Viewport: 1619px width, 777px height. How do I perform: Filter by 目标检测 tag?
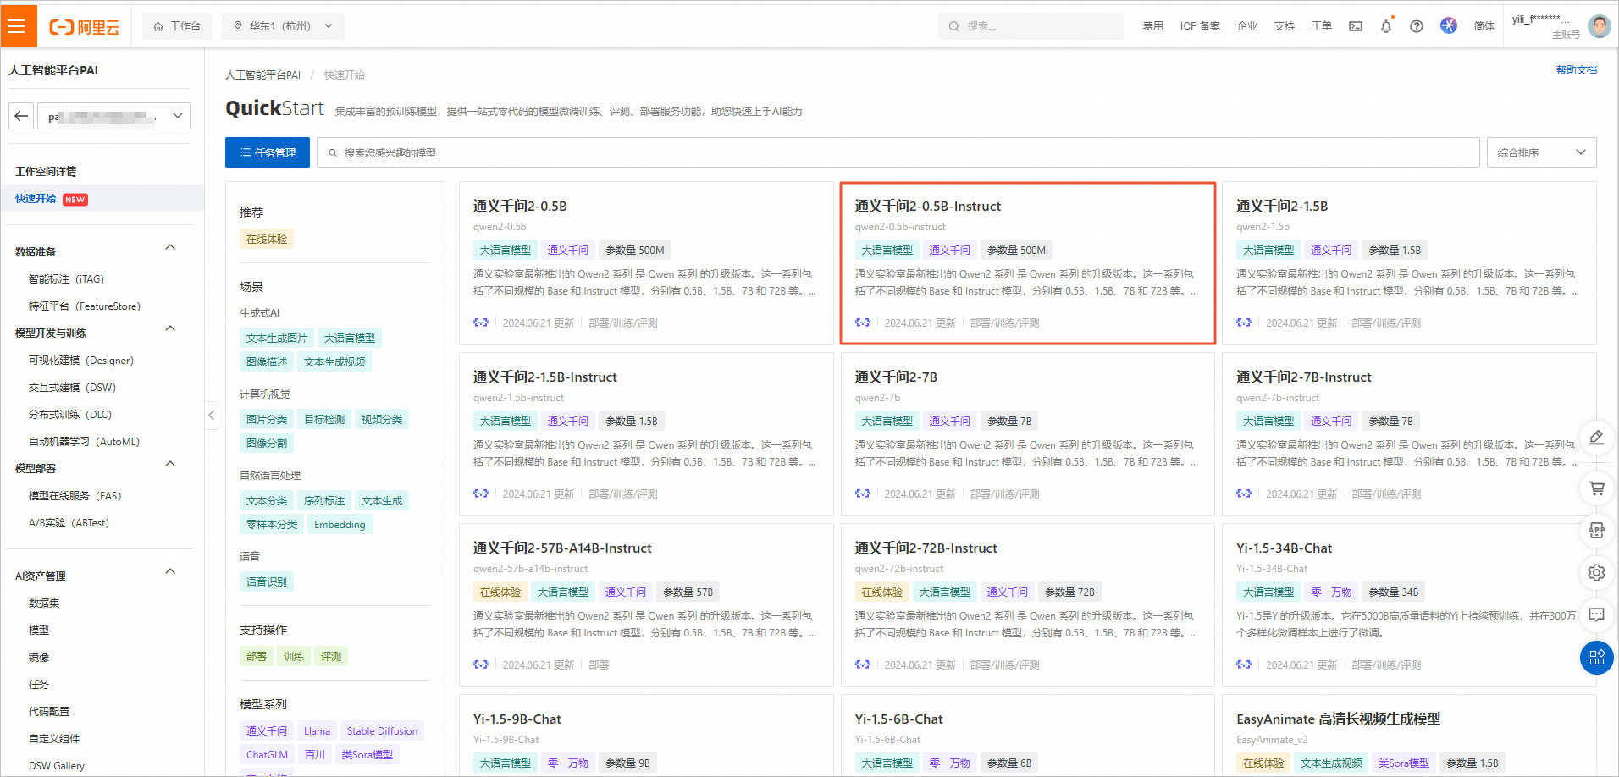point(324,420)
